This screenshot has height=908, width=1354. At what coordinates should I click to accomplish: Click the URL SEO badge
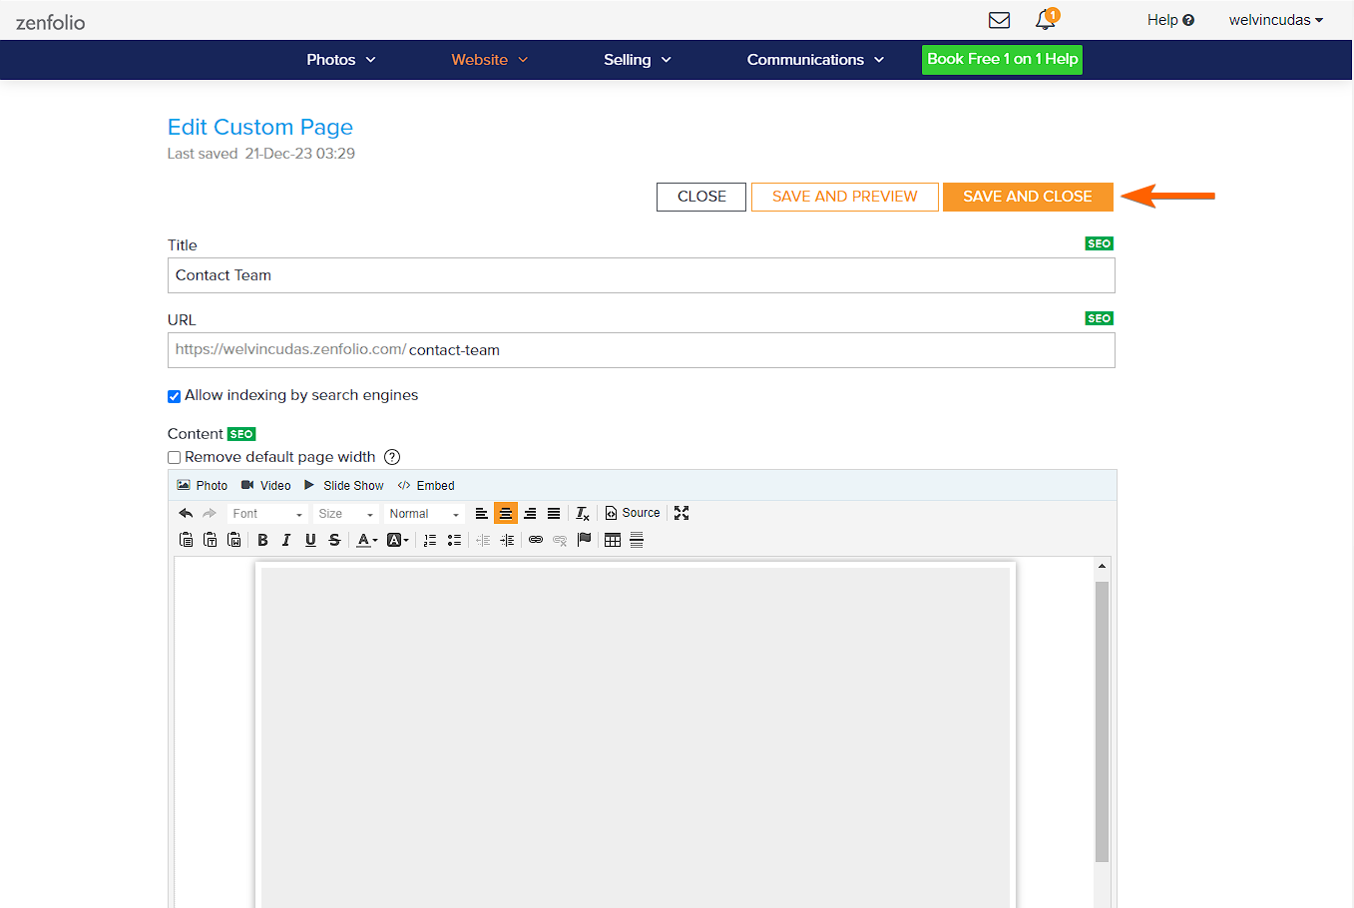(1099, 318)
